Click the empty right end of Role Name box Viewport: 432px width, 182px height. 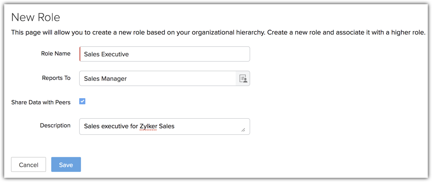[x=227, y=54]
